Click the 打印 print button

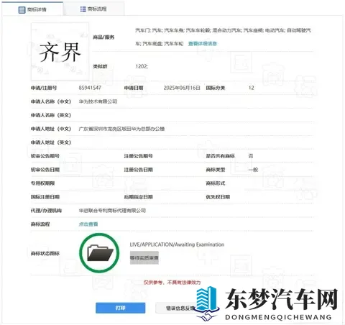(x=120, y=308)
